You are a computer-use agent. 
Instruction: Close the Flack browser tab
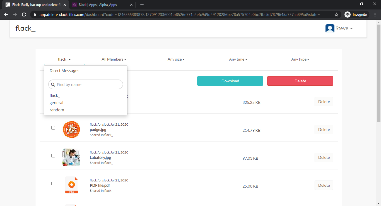point(64,5)
